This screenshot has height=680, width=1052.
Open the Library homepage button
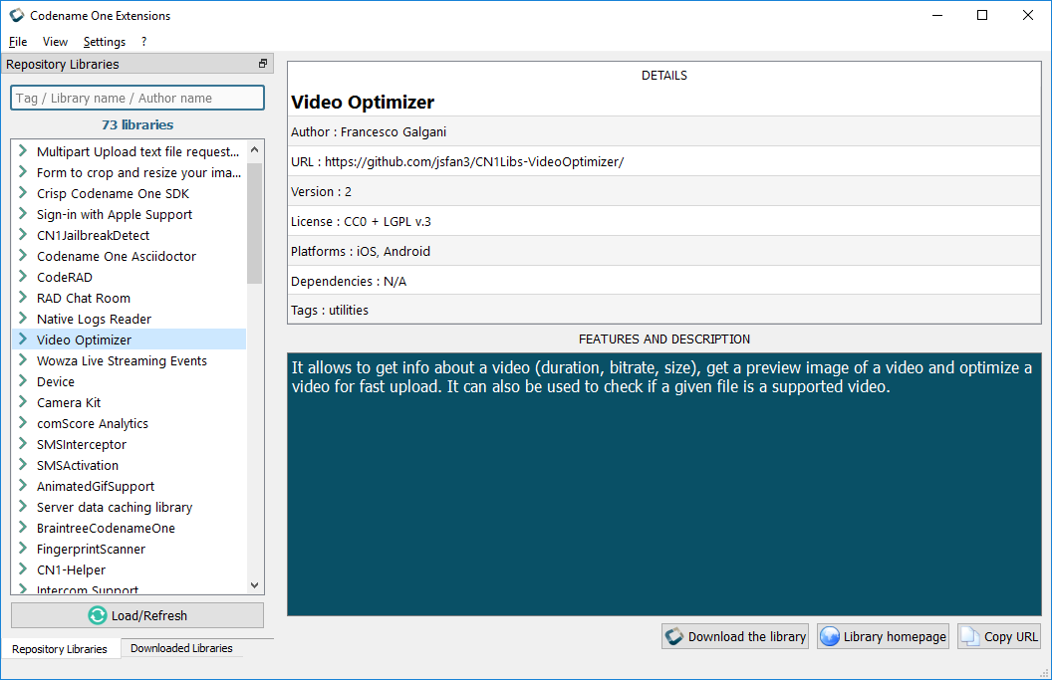(883, 636)
